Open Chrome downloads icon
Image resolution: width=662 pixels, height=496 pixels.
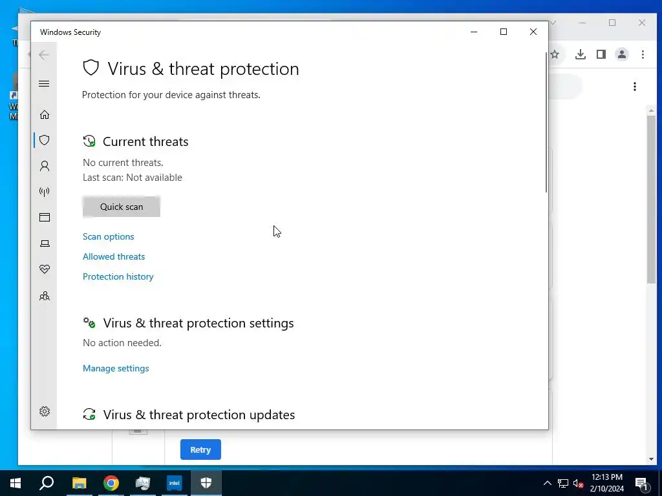pos(581,54)
